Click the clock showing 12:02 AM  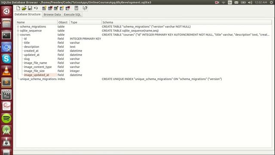tap(261, 3)
